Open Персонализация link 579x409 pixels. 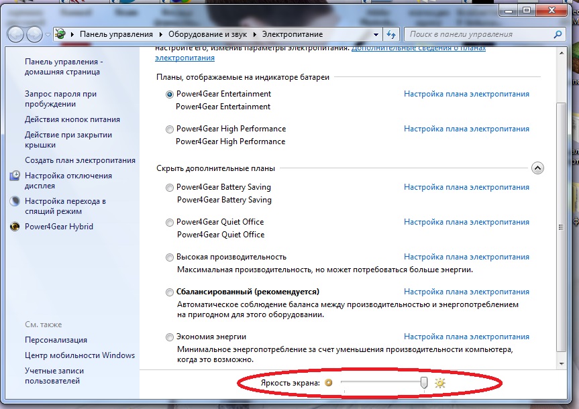[56, 340]
